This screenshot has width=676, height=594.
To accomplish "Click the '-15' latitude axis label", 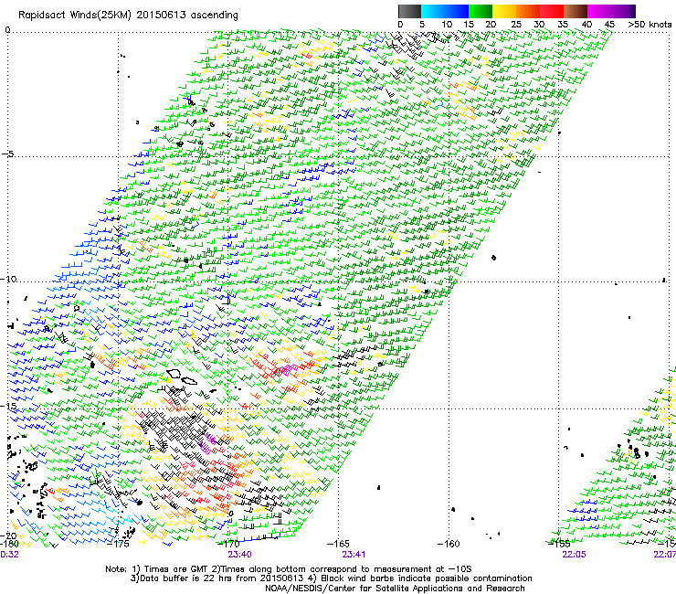I will 8,406.
